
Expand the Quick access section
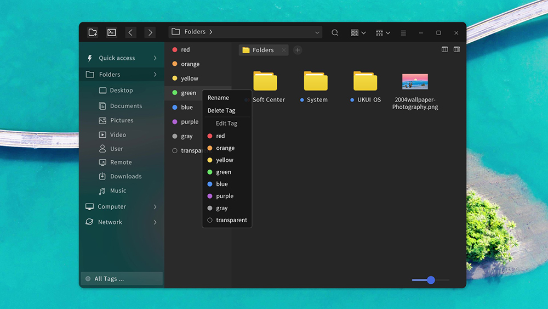click(x=155, y=58)
